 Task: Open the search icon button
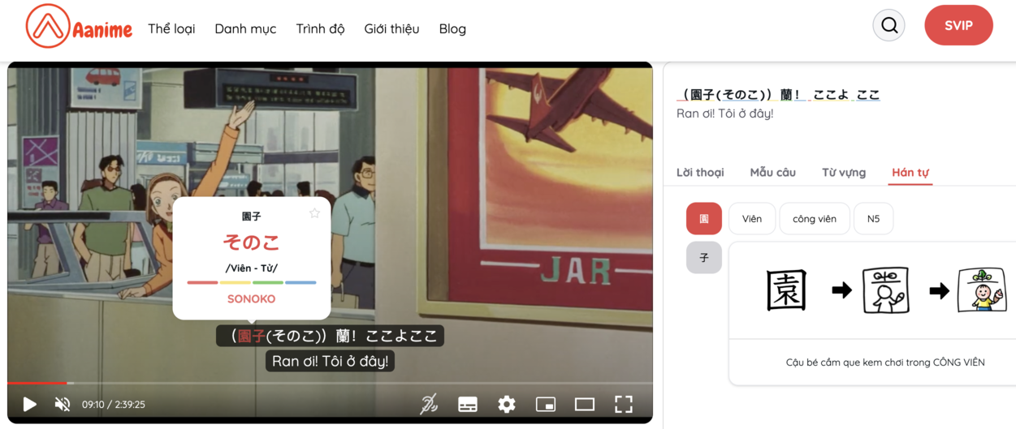tap(888, 26)
